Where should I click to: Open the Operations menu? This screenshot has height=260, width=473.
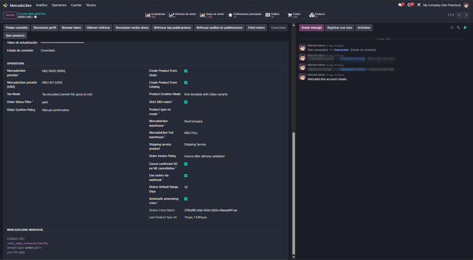point(59,5)
